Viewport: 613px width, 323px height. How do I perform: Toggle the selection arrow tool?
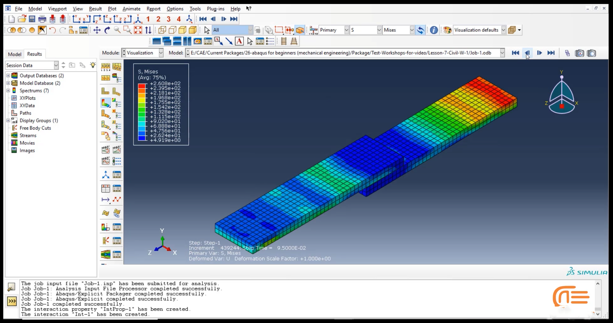point(206,30)
